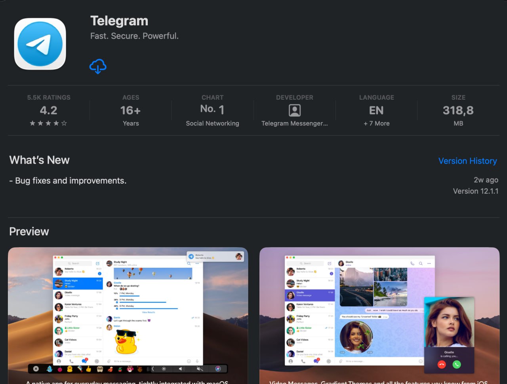This screenshot has height=384, width=507.
Task: Click the 4.2 star rating row
Action: [x=48, y=123]
